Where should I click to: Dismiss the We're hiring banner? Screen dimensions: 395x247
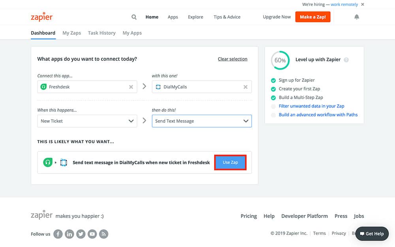point(363,5)
